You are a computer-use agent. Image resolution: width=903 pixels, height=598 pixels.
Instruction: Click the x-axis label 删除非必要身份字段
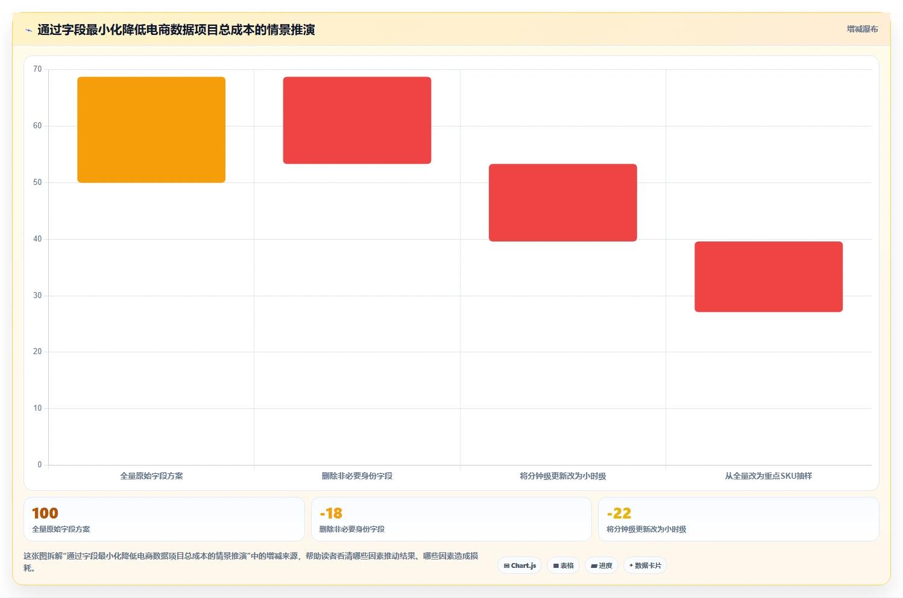pos(357,476)
